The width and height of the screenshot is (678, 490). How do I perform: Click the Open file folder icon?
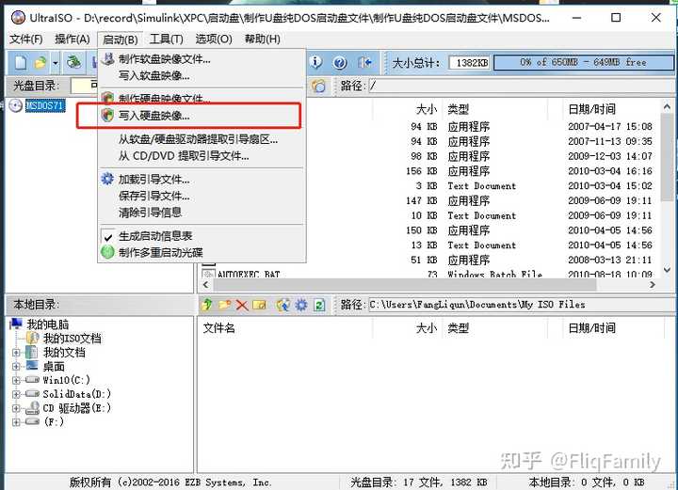[40, 63]
